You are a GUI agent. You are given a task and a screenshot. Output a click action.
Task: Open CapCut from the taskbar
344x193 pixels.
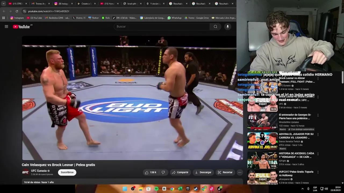click(x=164, y=189)
